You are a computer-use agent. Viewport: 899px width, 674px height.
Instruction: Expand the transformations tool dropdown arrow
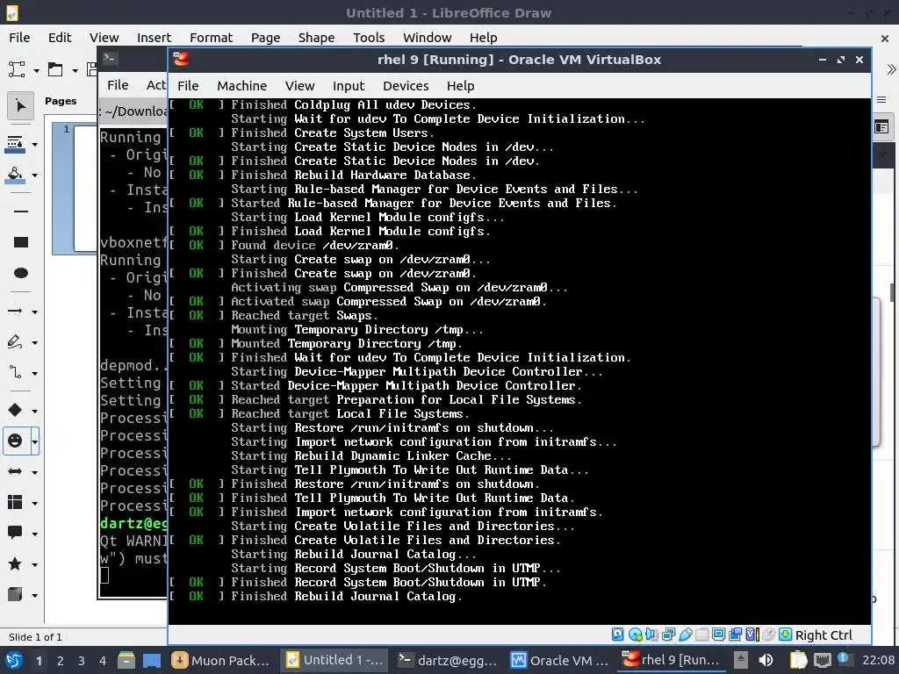point(36,70)
